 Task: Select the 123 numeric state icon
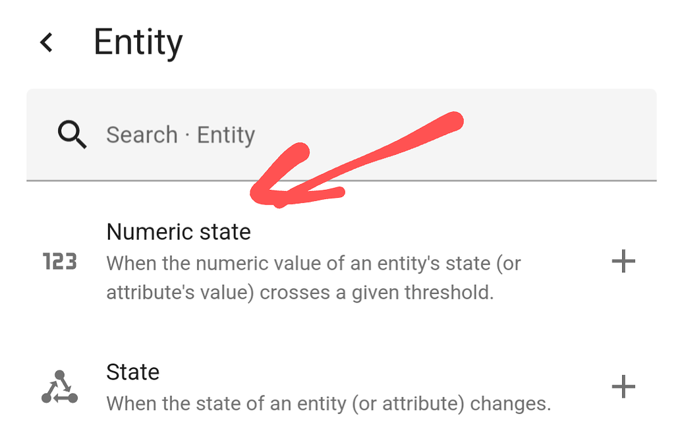point(59,262)
